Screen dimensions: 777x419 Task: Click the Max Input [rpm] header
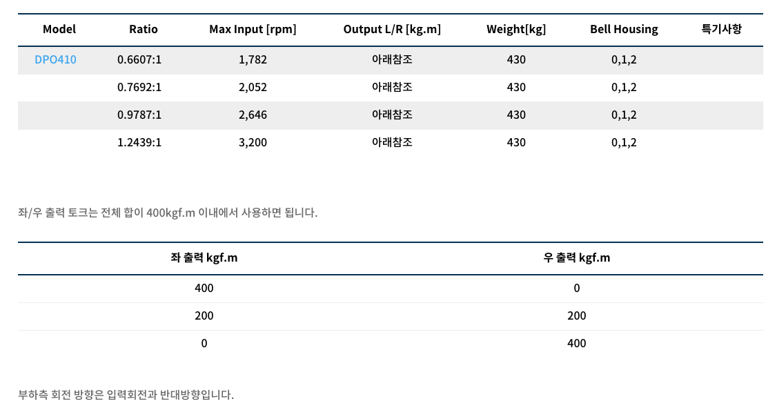pyautogui.click(x=253, y=29)
